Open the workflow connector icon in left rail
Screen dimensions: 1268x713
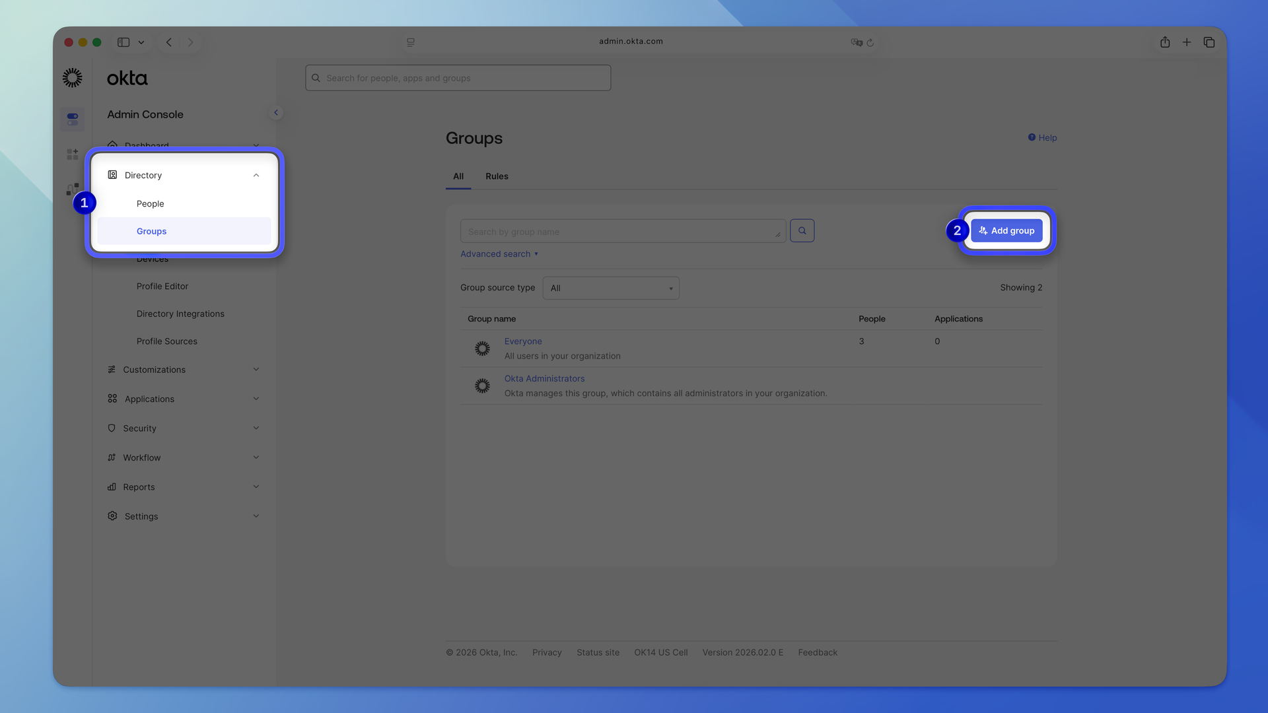pyautogui.click(x=73, y=189)
